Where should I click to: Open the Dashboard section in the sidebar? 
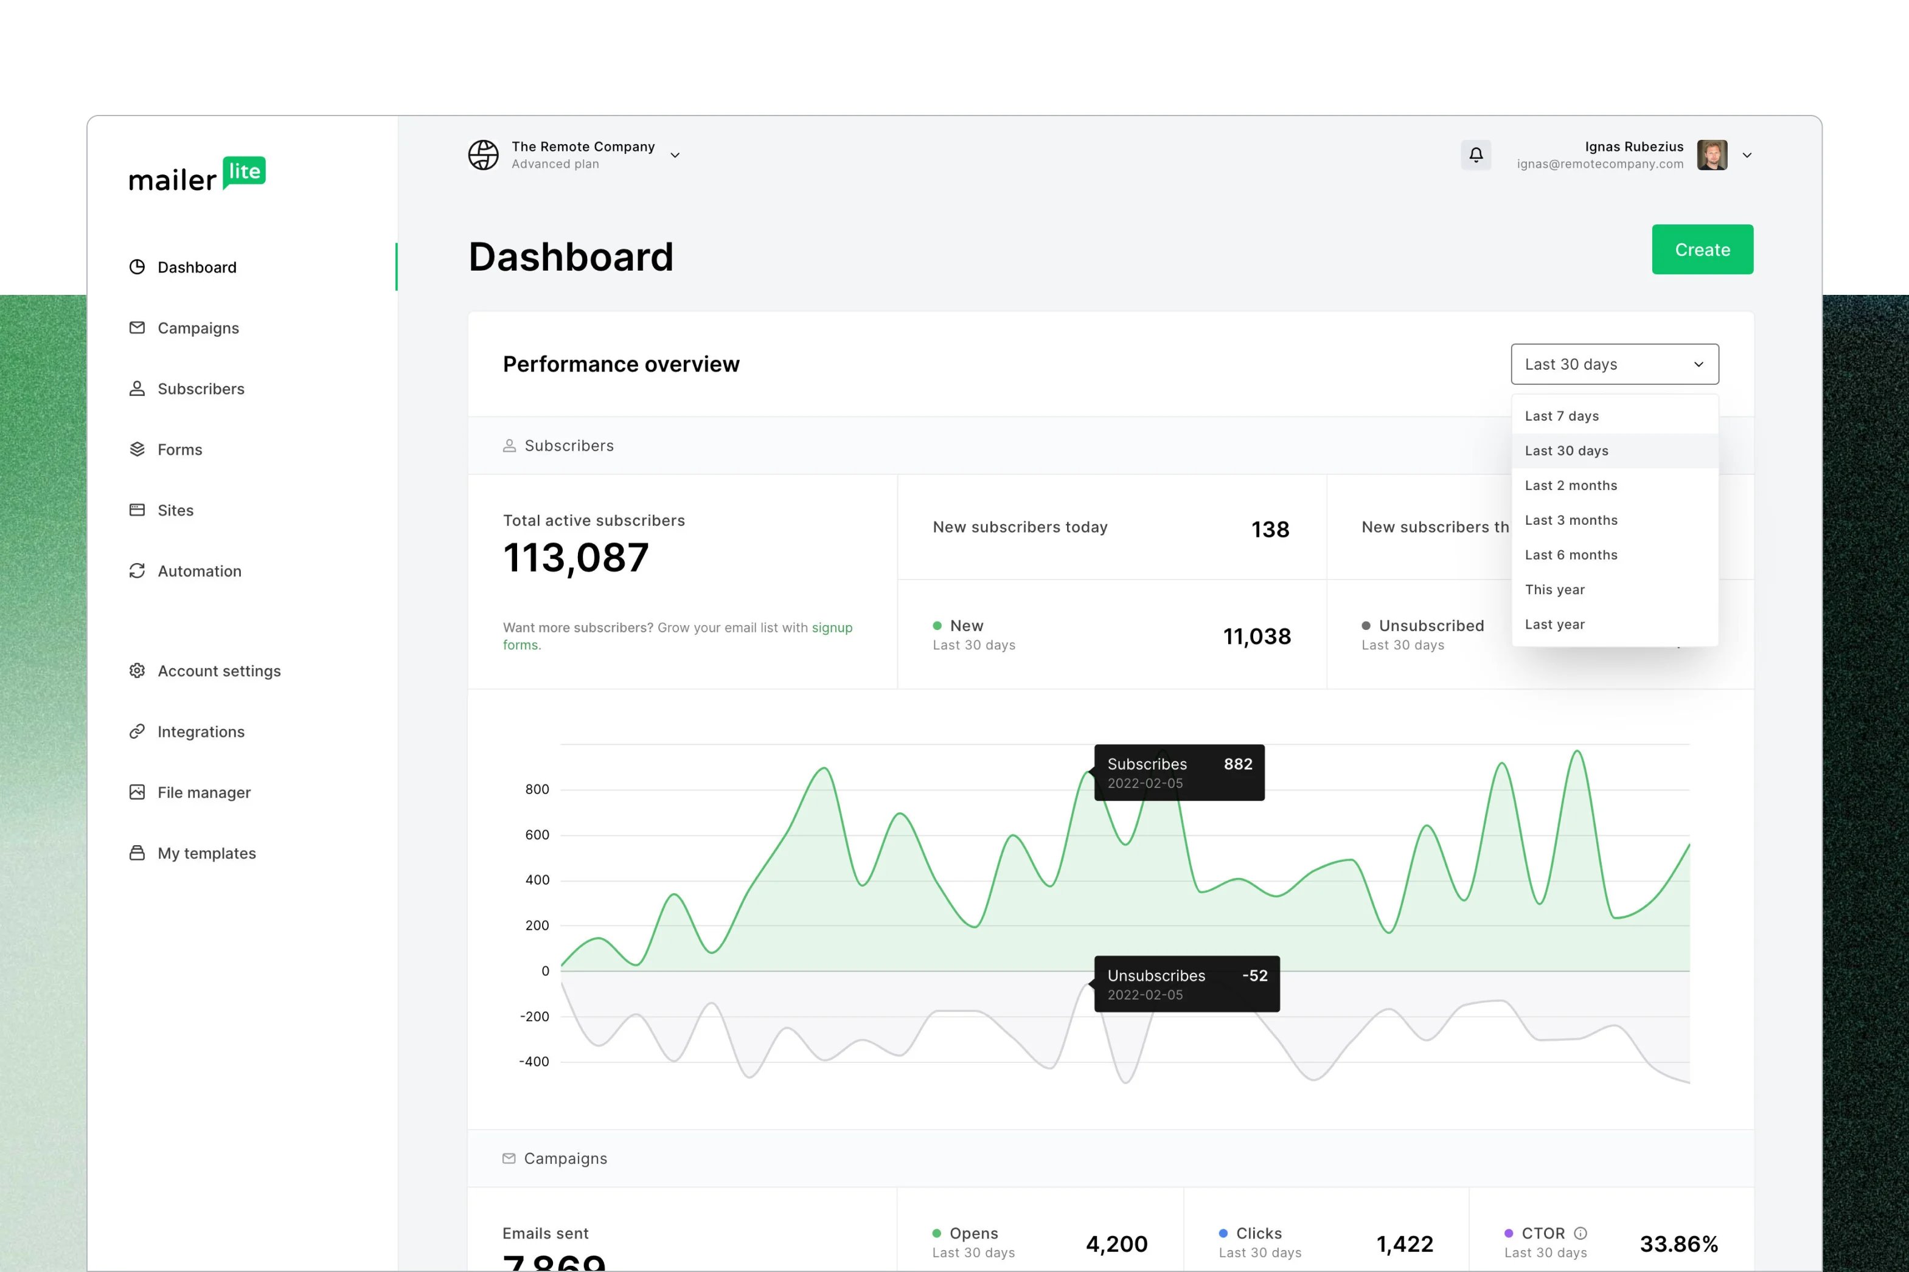pos(196,267)
